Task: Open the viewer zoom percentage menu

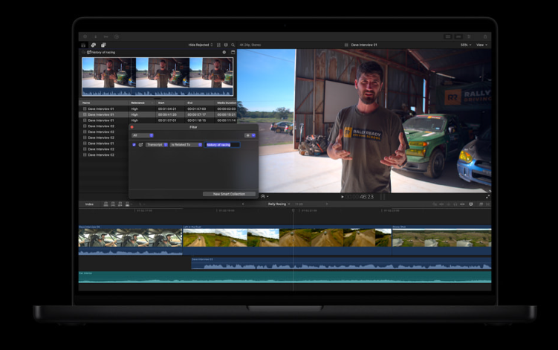Action: tap(465, 45)
